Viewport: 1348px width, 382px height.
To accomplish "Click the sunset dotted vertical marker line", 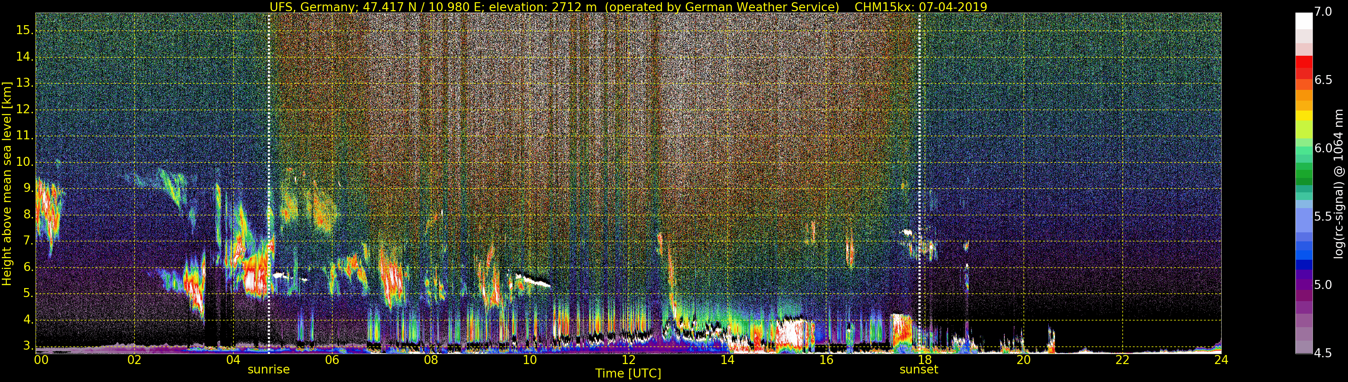I will (919, 183).
